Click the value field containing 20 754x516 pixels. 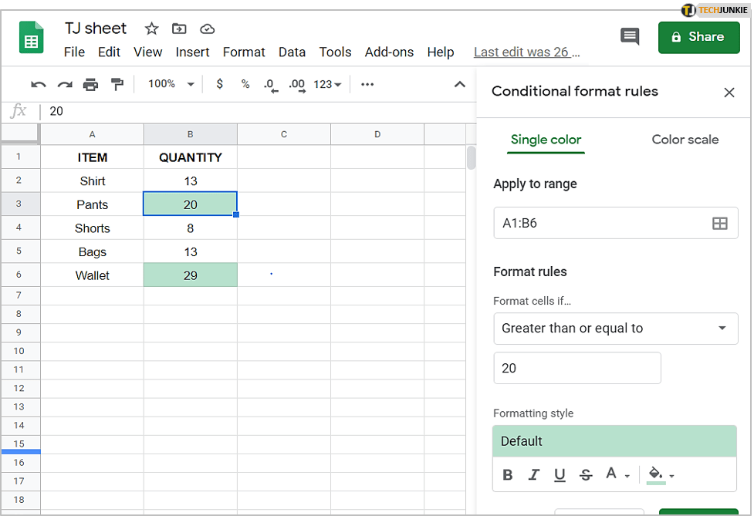pos(577,368)
